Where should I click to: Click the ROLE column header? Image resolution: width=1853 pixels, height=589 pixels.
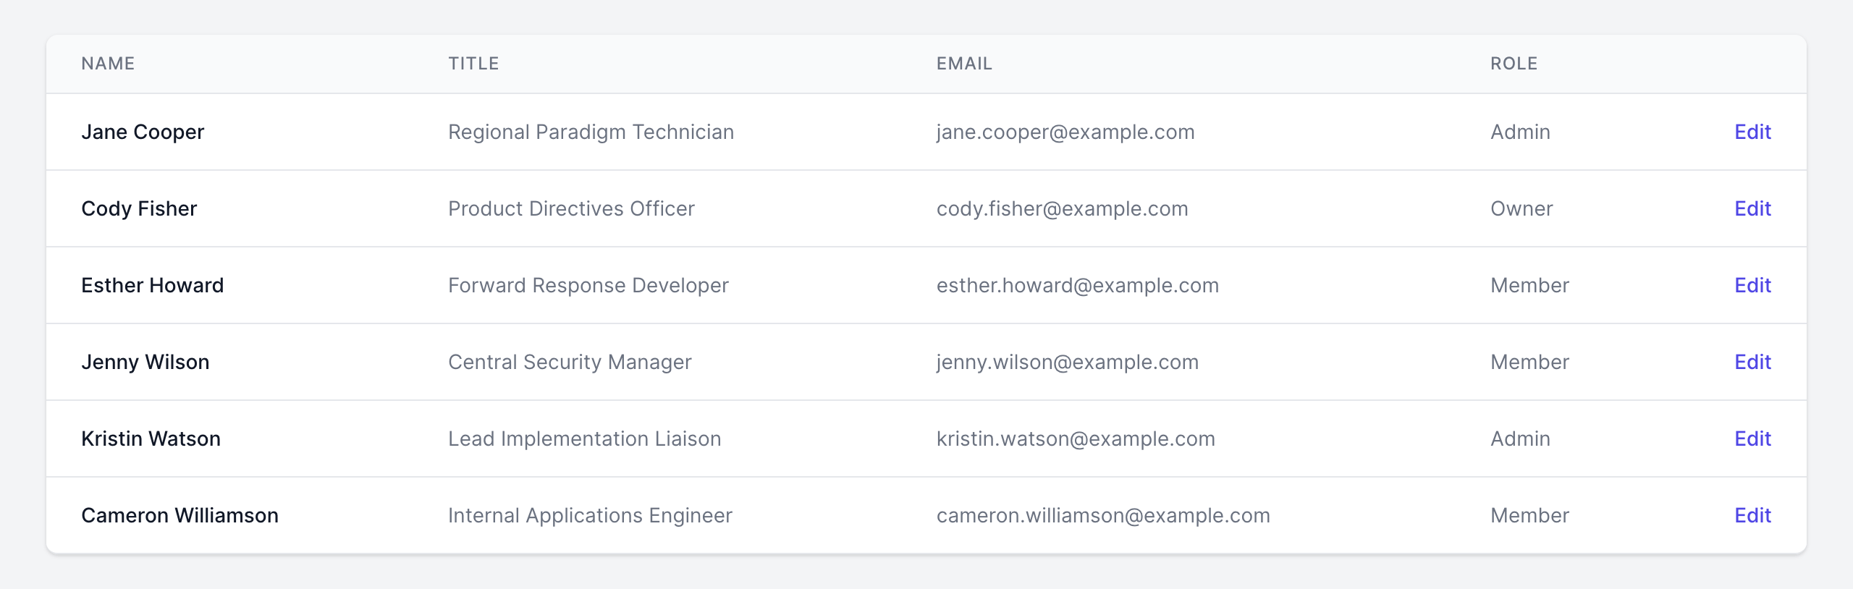point(1514,64)
